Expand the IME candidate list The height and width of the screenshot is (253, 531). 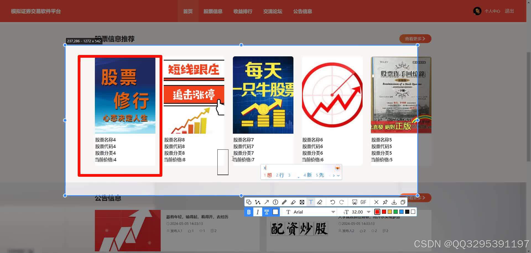(338, 175)
